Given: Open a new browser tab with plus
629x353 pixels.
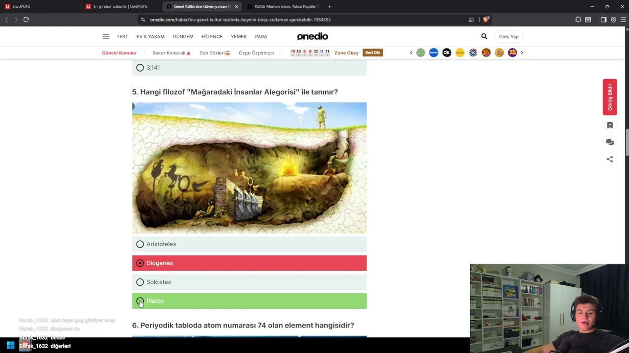Looking at the screenshot, I should coord(329,6).
